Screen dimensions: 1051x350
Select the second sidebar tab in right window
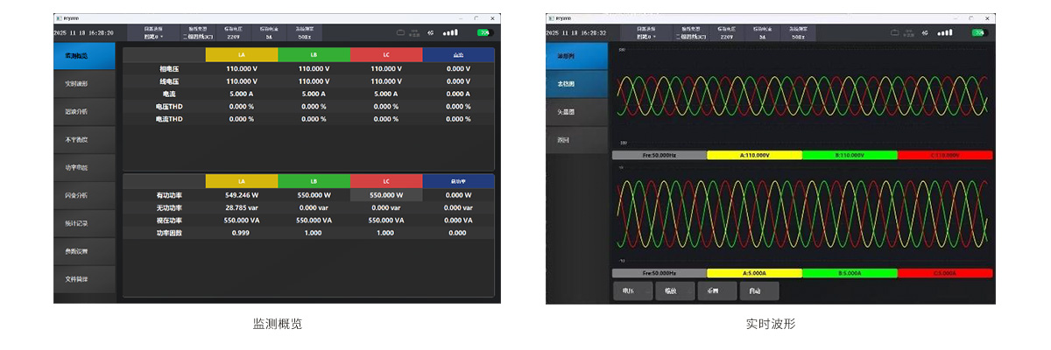[x=576, y=84]
